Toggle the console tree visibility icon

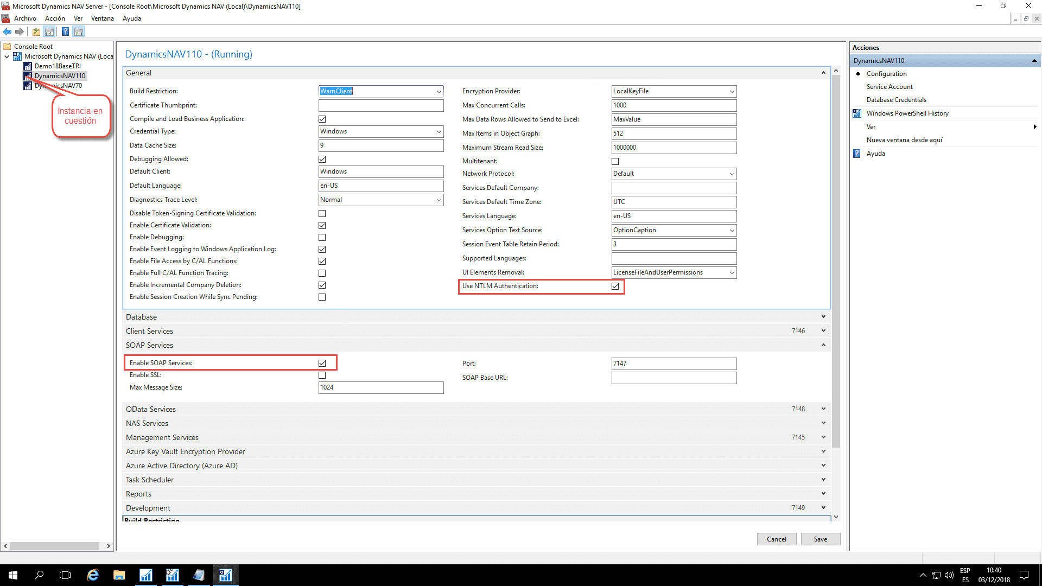point(49,31)
